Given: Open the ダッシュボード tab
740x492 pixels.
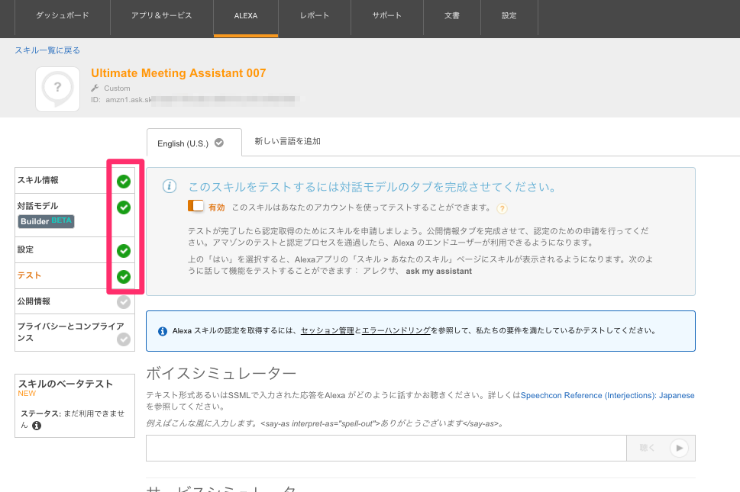Looking at the screenshot, I should click(x=63, y=15).
